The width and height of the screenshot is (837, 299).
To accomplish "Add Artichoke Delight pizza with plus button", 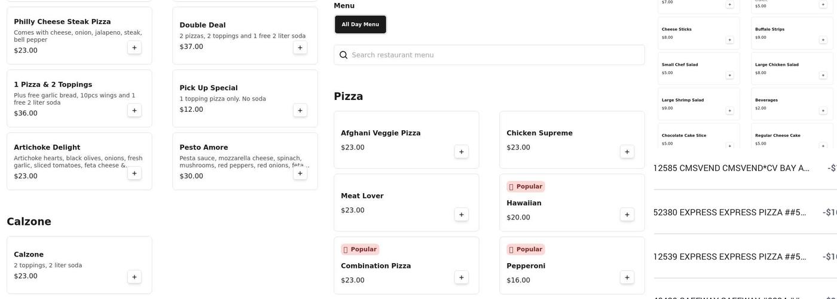I will [x=134, y=173].
